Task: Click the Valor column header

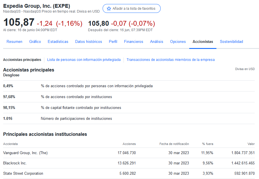Action: 251,144
